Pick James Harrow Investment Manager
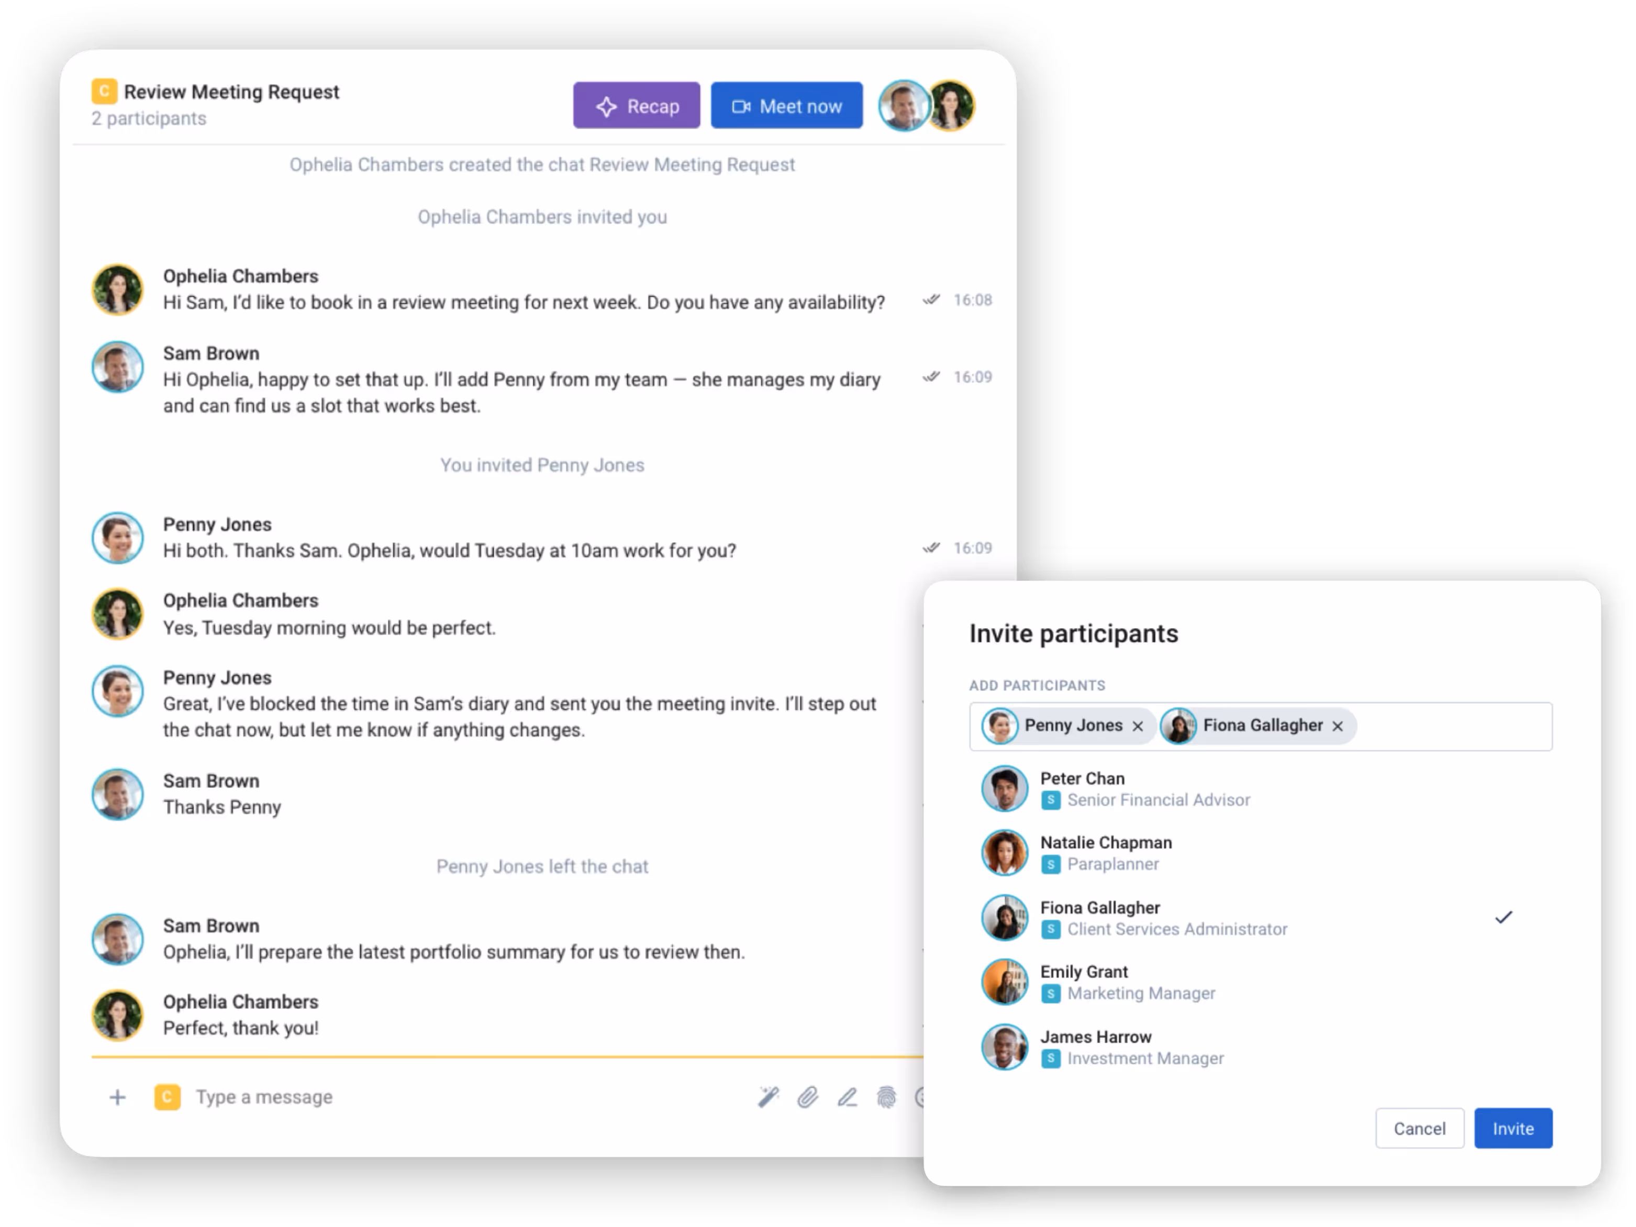This screenshot has width=1636, height=1227. [1260, 1047]
